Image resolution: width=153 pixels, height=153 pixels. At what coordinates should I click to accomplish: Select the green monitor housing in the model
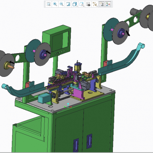(x=57, y=40)
